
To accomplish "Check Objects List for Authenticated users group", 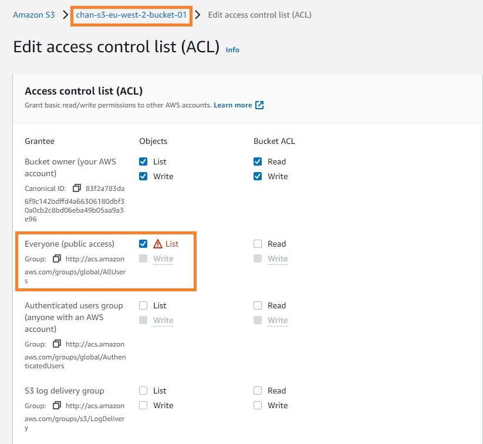I will point(143,305).
